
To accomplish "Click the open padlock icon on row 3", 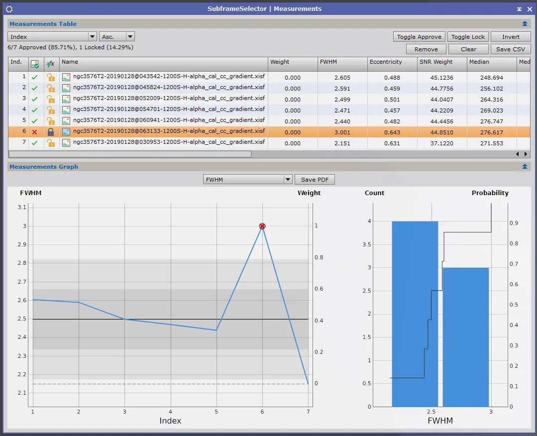I will pyautogui.click(x=51, y=99).
